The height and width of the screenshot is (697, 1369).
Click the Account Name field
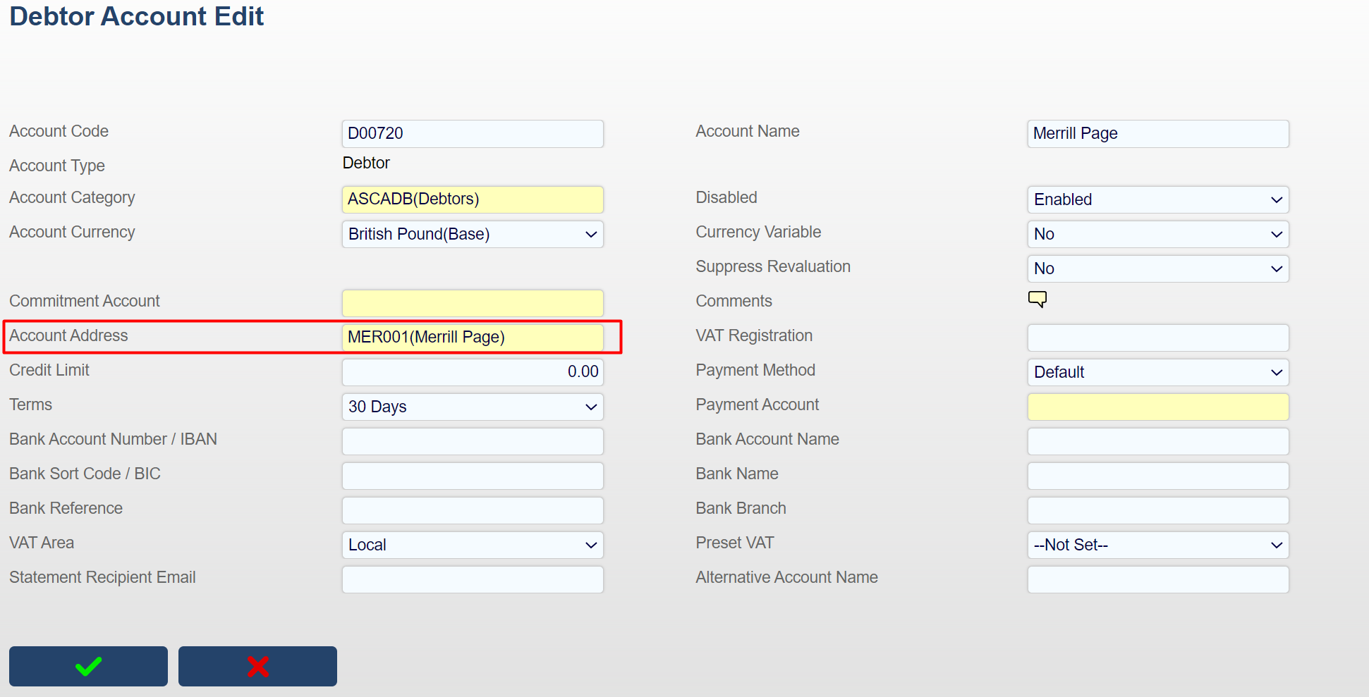(x=1157, y=134)
